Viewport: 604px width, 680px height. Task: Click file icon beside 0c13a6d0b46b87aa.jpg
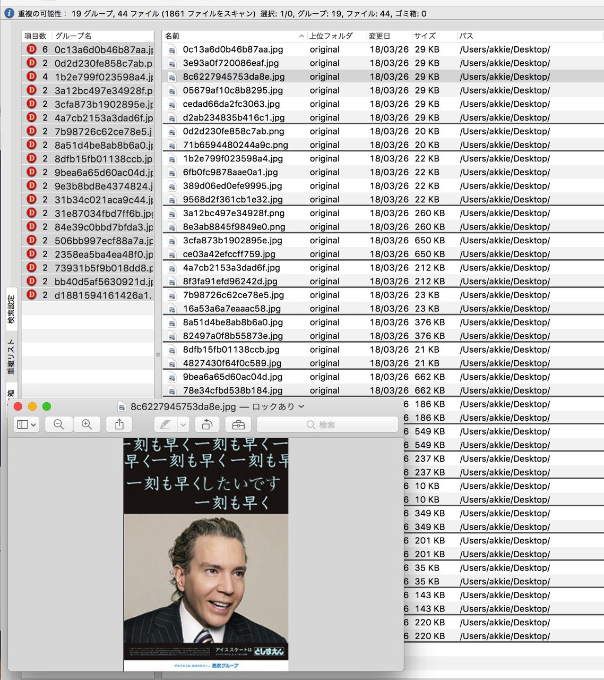[x=172, y=50]
